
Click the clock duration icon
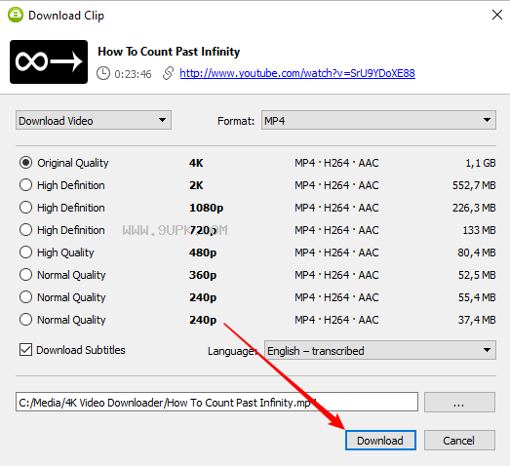[103, 73]
